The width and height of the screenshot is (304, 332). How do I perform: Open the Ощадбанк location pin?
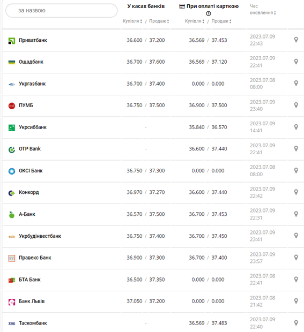click(296, 62)
